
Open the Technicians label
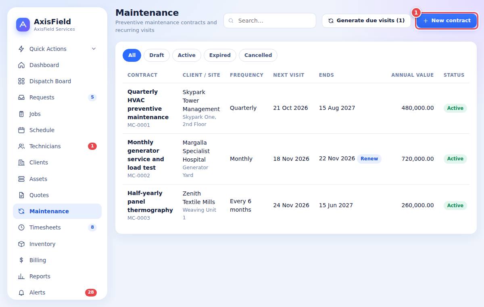[45, 146]
